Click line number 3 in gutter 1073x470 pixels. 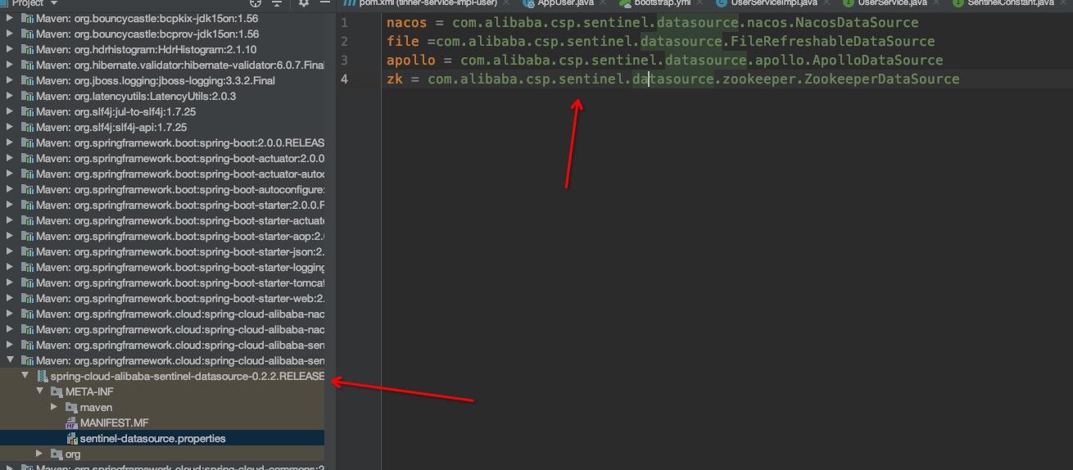pos(345,61)
